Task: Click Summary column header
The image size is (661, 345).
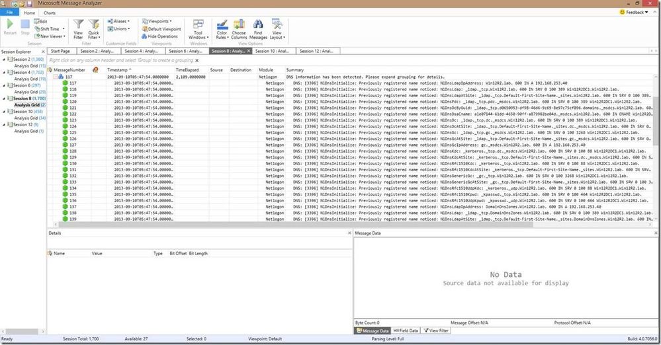Action: (x=294, y=70)
